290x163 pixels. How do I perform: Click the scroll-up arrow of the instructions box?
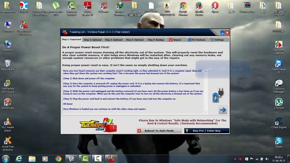(x=206, y=71)
